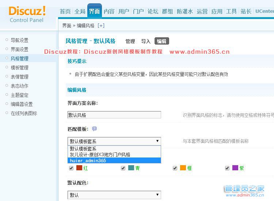Toggle the 橙 color scheme checkbox
The height and width of the screenshot is (201, 274).
tap(175, 168)
